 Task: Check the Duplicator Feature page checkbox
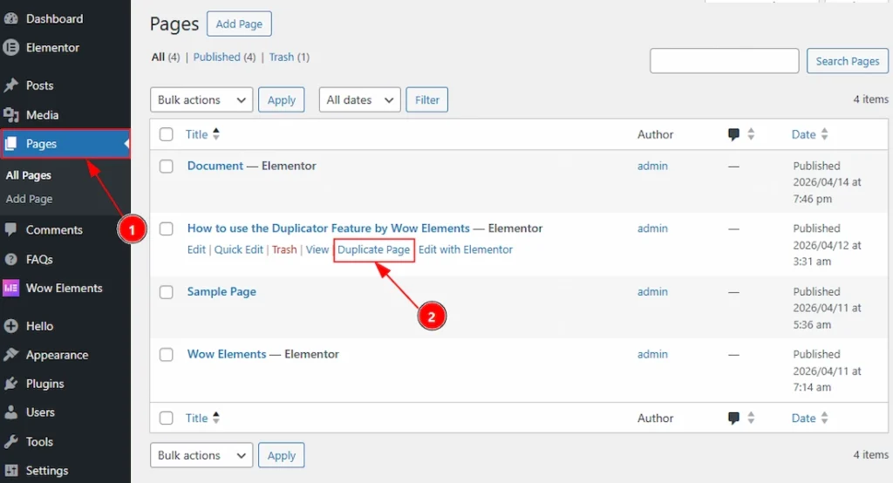(167, 229)
